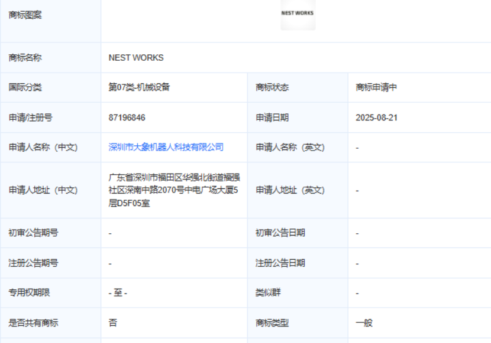Select the 商标名称 field label
491x343 pixels.
point(25,58)
